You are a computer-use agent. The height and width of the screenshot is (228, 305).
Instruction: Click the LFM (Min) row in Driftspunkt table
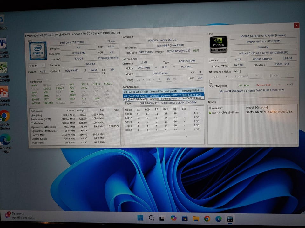(x=75, y=115)
